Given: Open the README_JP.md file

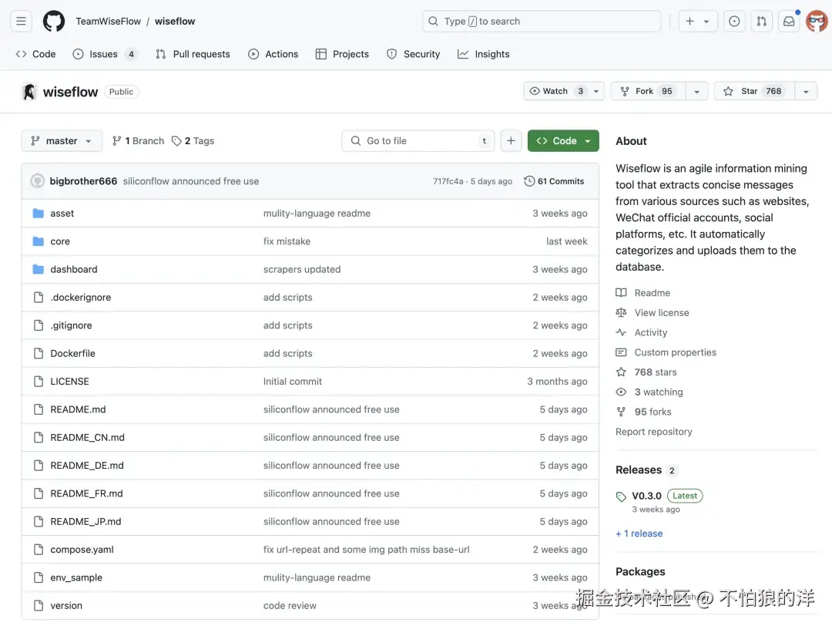Looking at the screenshot, I should click(86, 521).
